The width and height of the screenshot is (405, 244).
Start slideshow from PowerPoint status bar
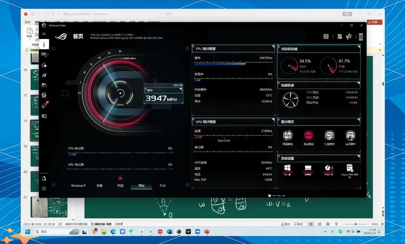pos(336,224)
